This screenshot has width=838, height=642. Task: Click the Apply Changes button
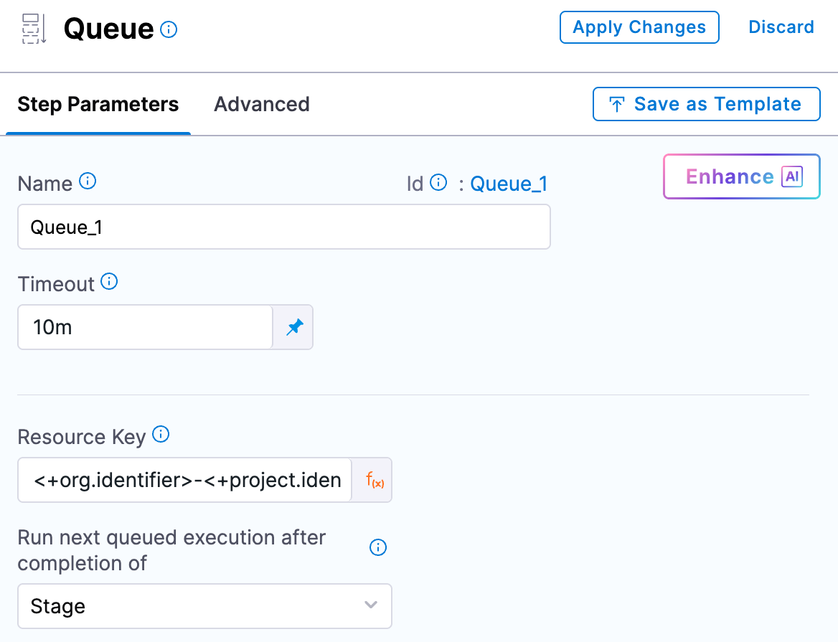tap(639, 27)
